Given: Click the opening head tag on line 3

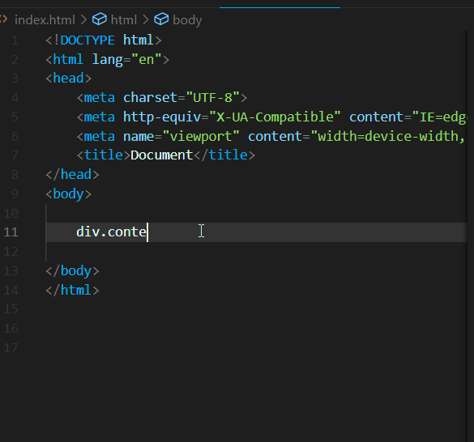Looking at the screenshot, I should 68,79.
